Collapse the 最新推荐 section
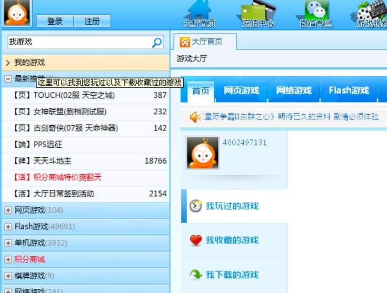 [8, 79]
